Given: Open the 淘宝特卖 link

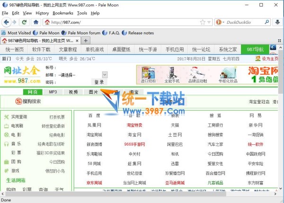Looking at the screenshot, I should point(134,125).
